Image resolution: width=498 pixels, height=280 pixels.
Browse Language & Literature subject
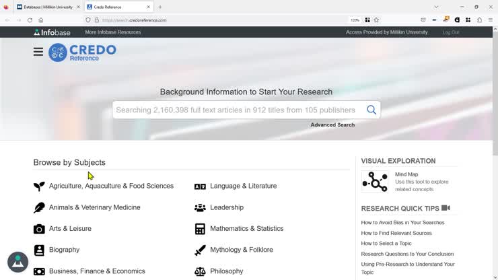[244, 186]
